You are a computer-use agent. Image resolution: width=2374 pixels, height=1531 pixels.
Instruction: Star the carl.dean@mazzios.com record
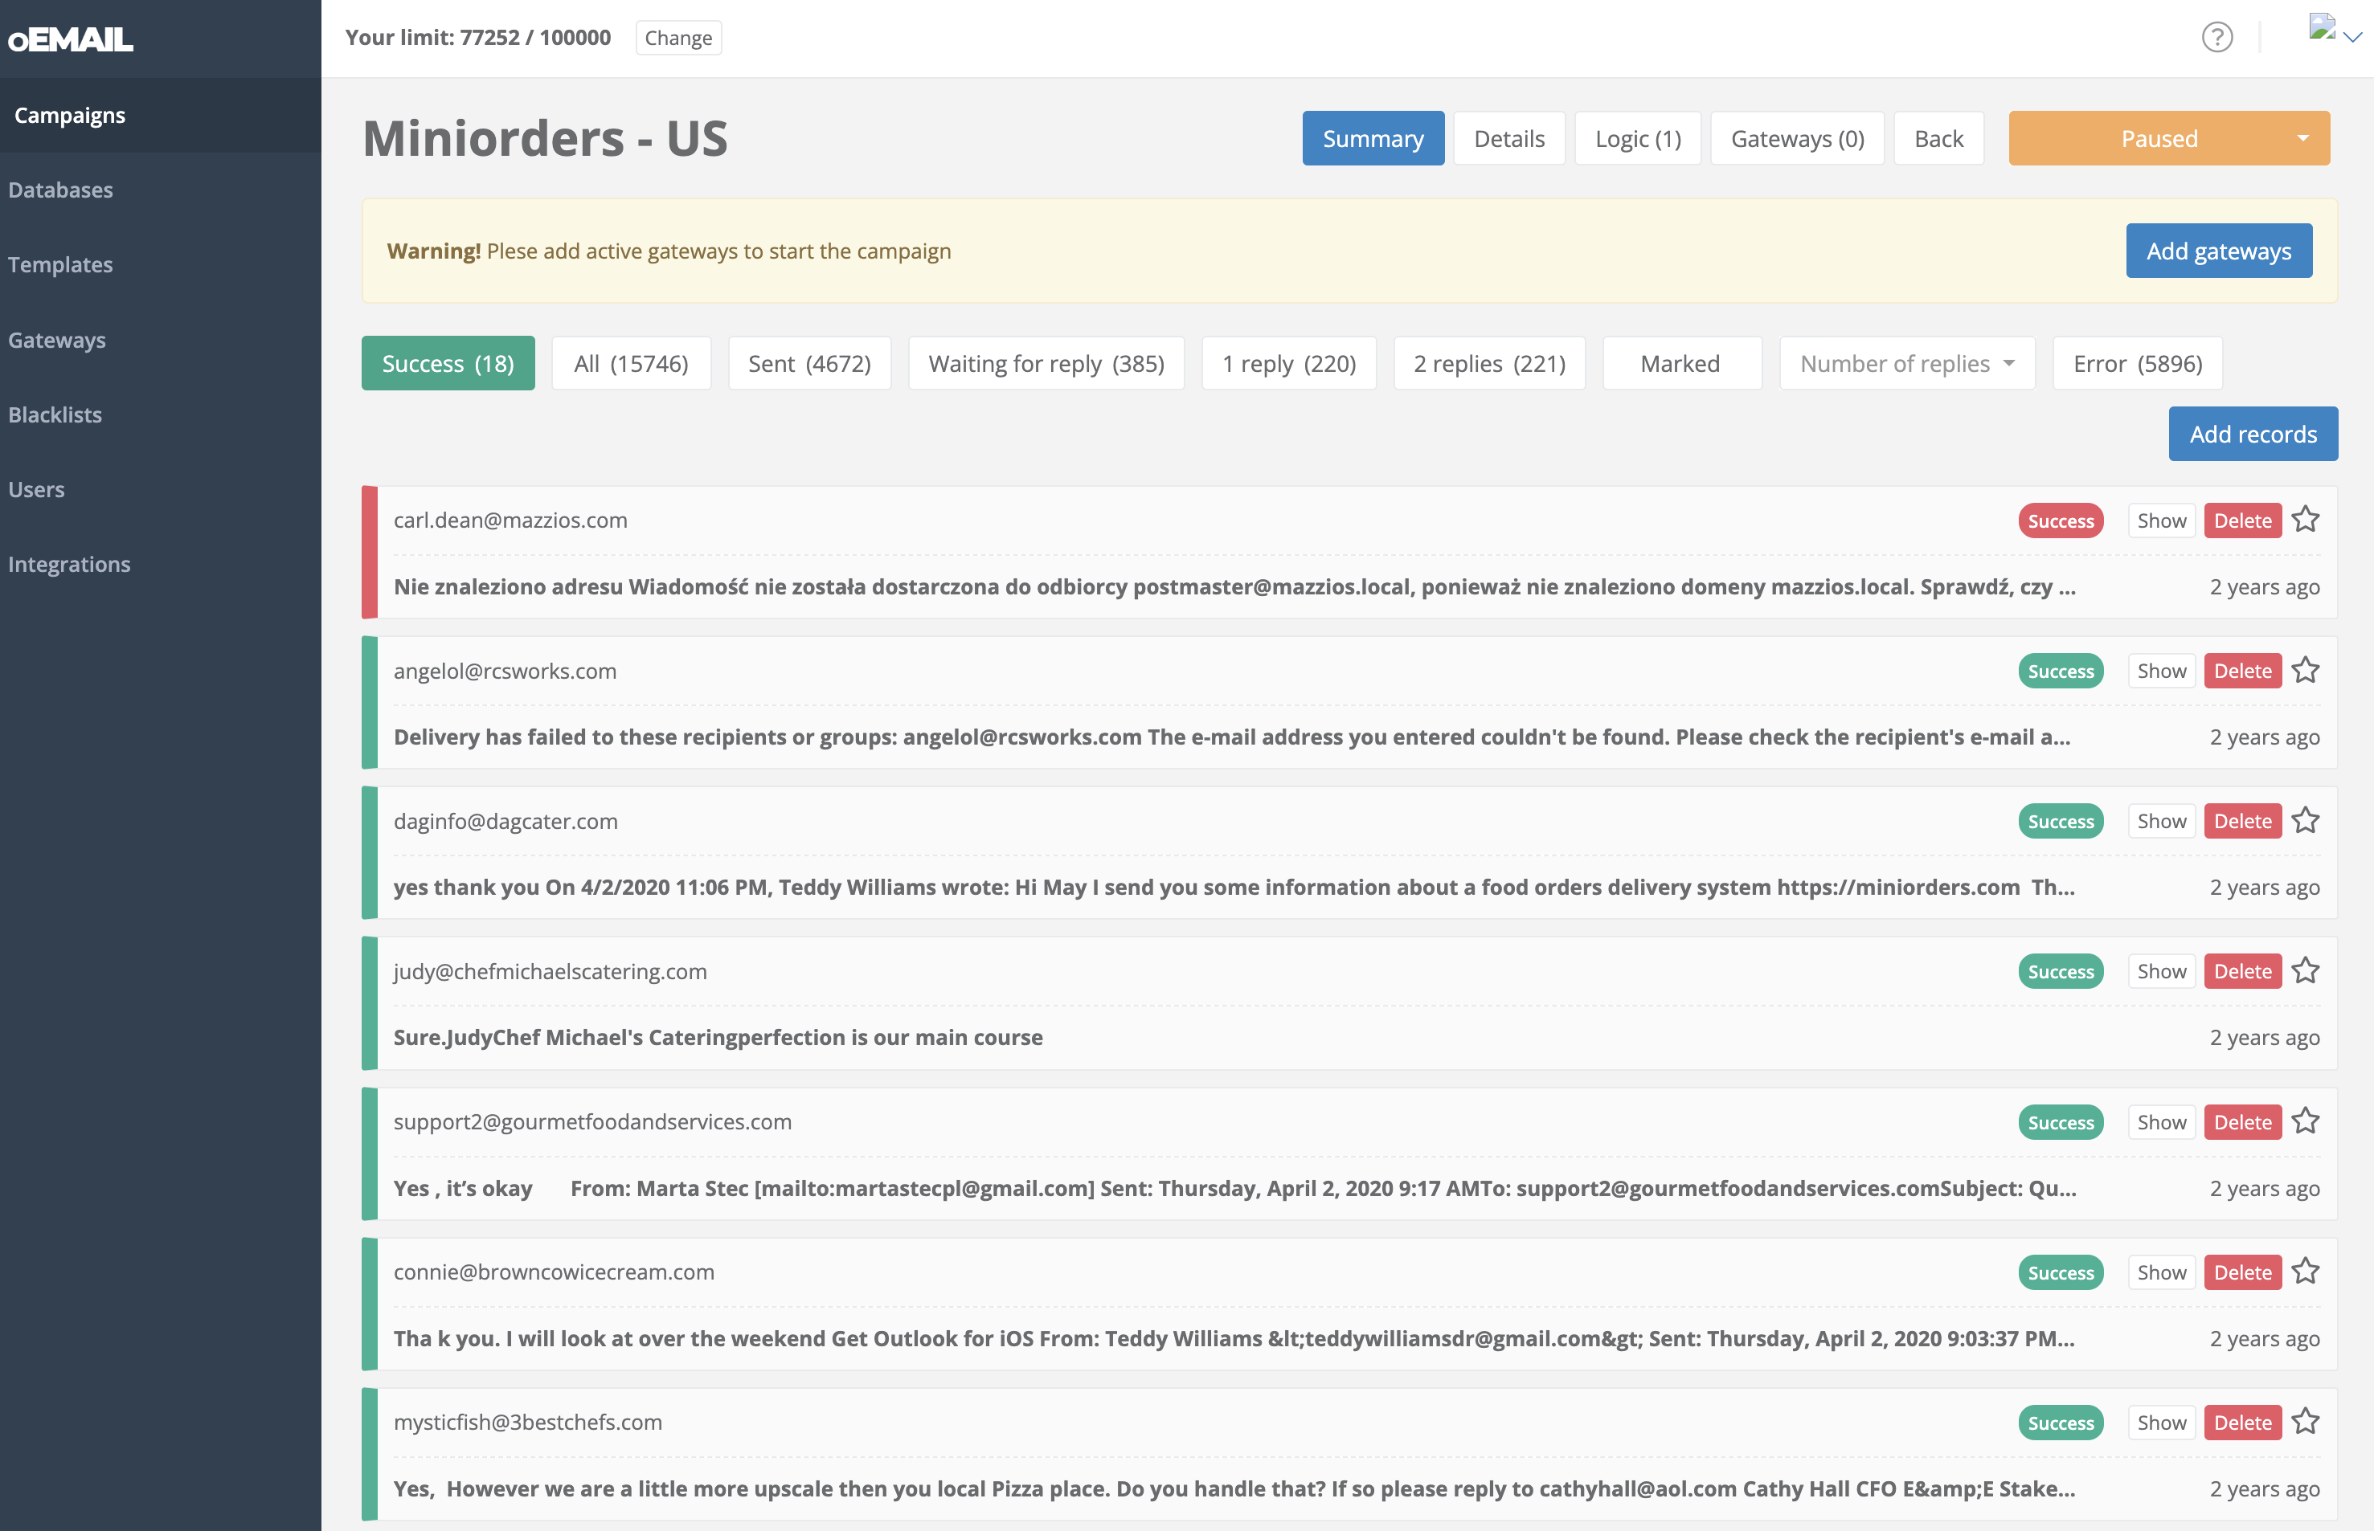click(x=2306, y=520)
